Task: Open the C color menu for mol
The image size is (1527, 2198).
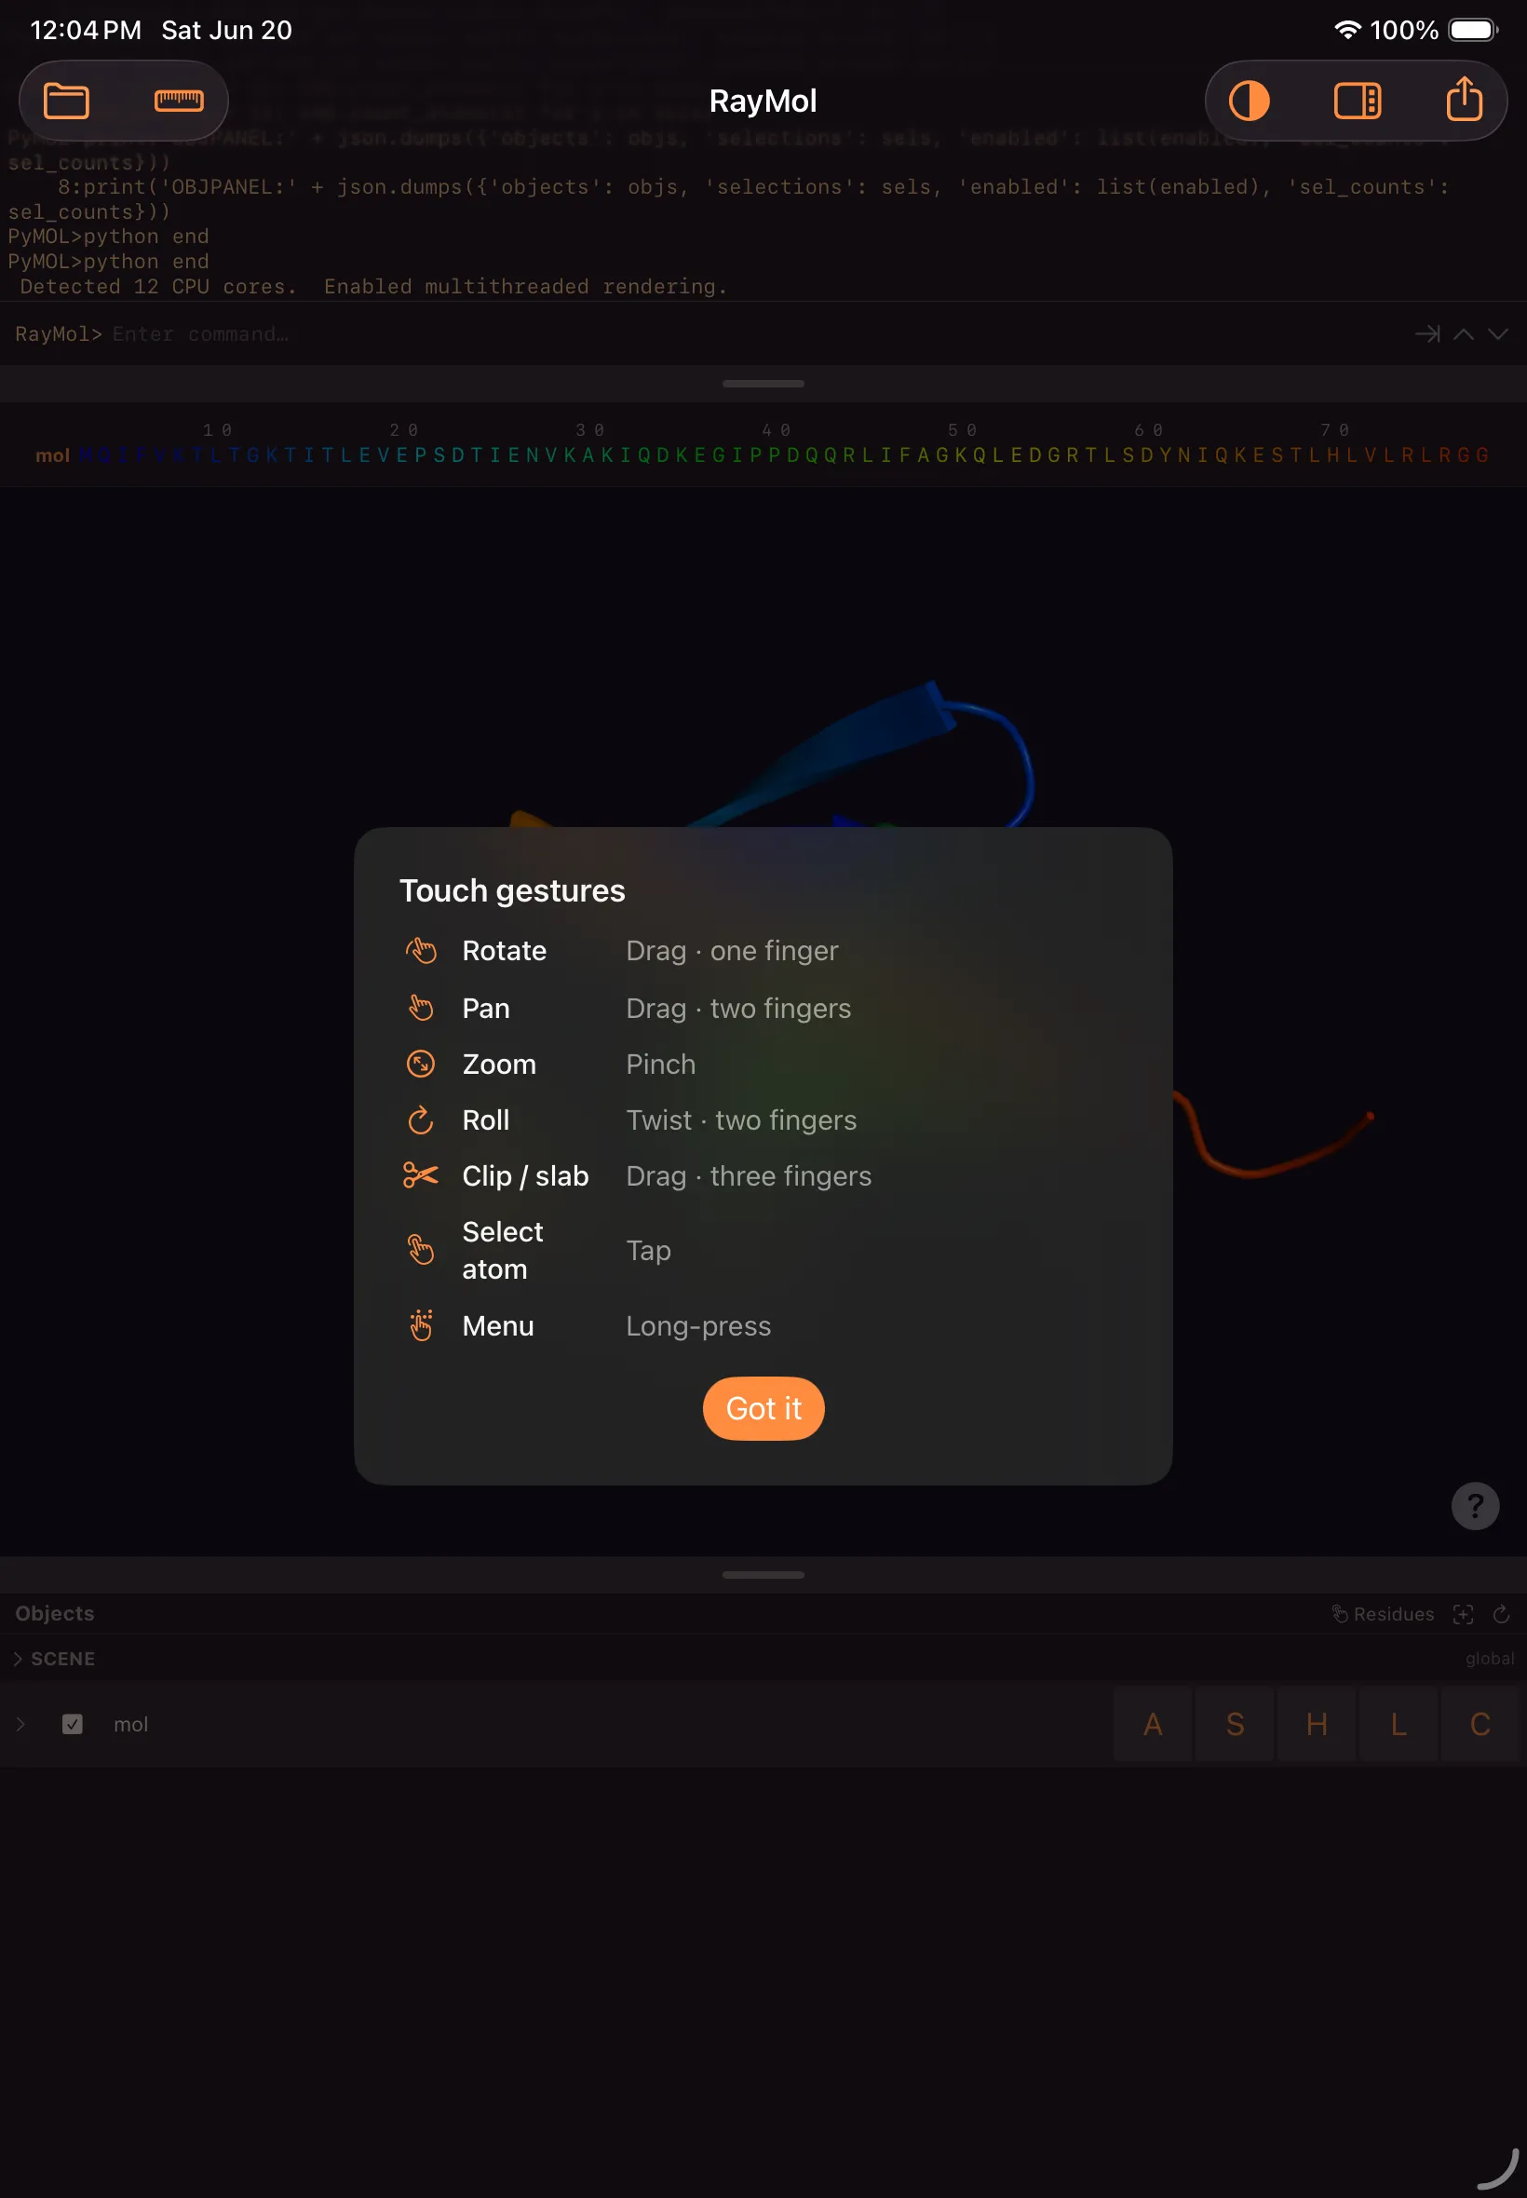Action: pos(1480,1723)
